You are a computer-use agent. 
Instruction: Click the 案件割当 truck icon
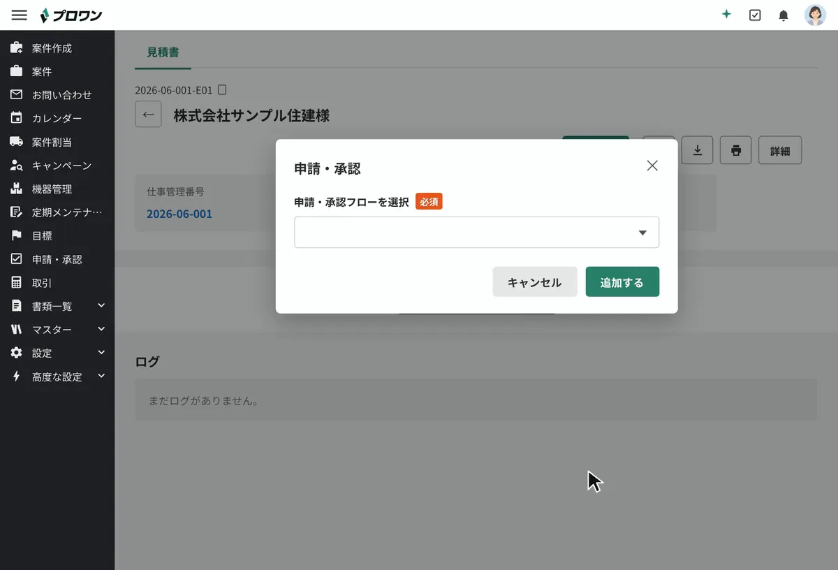point(16,142)
